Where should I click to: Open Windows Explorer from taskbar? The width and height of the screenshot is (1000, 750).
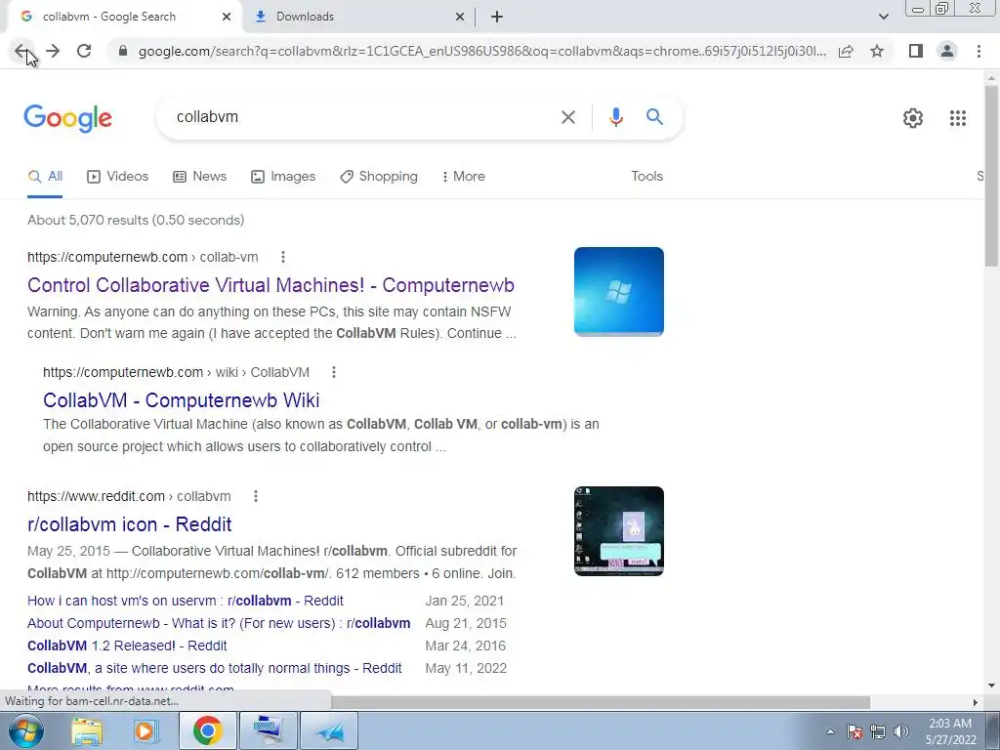coord(87,730)
